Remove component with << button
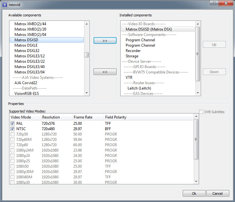Image resolution: width=235 pixels, height=202 pixels. [x=105, y=72]
